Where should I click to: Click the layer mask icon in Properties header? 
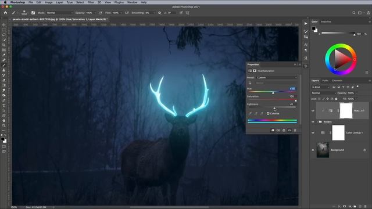click(x=255, y=71)
